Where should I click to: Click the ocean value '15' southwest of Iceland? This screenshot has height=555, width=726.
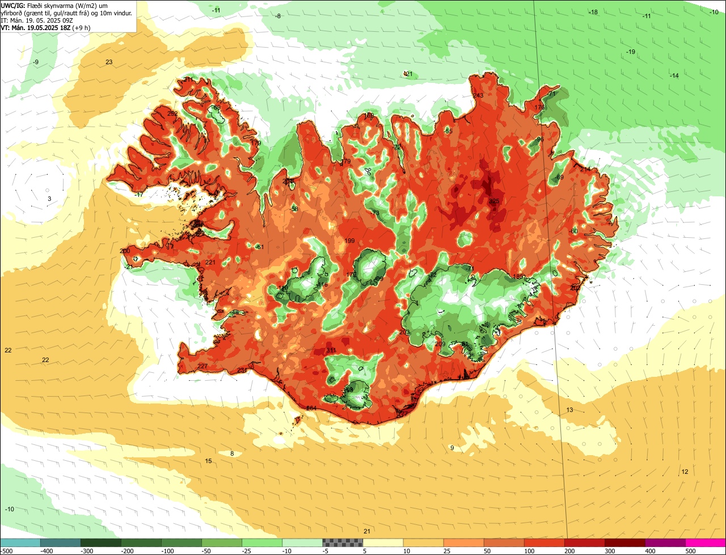[x=208, y=461]
